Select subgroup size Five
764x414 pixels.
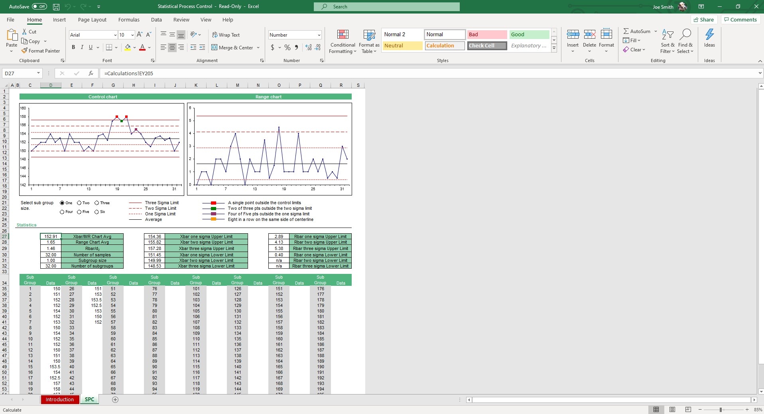point(79,212)
